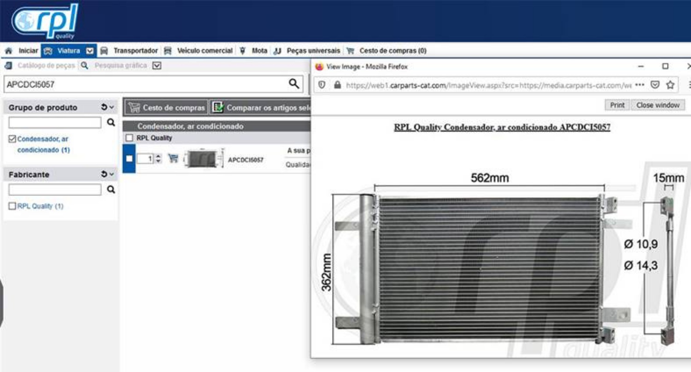Image resolution: width=691 pixels, height=372 pixels.
Task: Increase the quantity with up stepper arrow
Action: (x=158, y=156)
